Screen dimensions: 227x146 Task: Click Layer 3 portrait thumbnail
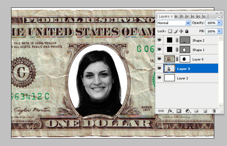(x=169, y=68)
